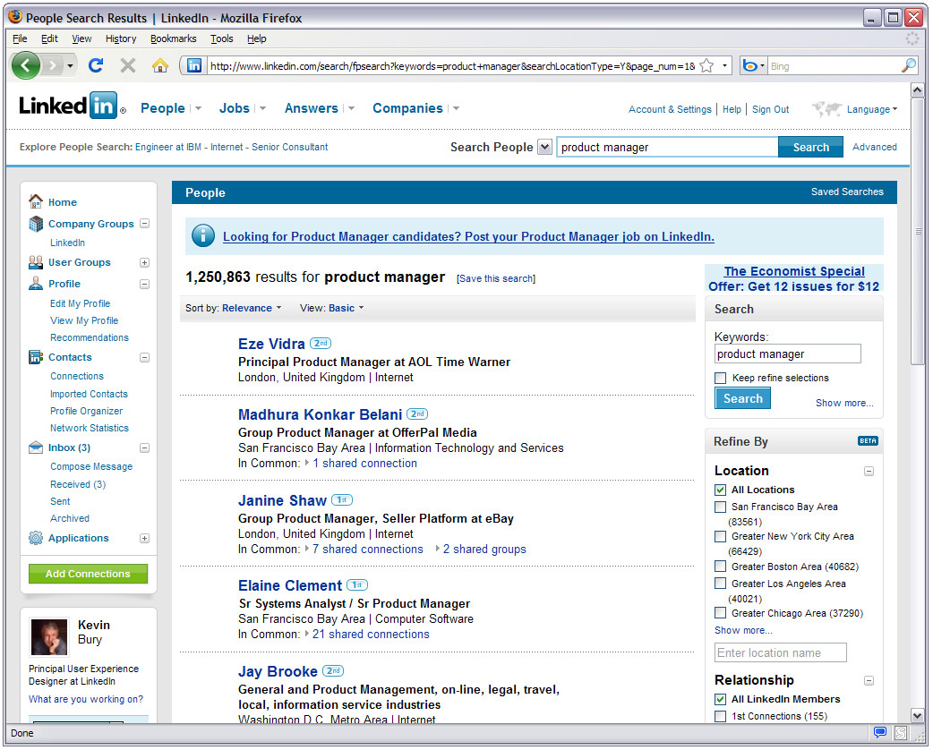Image resolution: width=933 pixels, height=750 pixels.
Task: Check the 1st Connections filter
Action: click(x=721, y=716)
